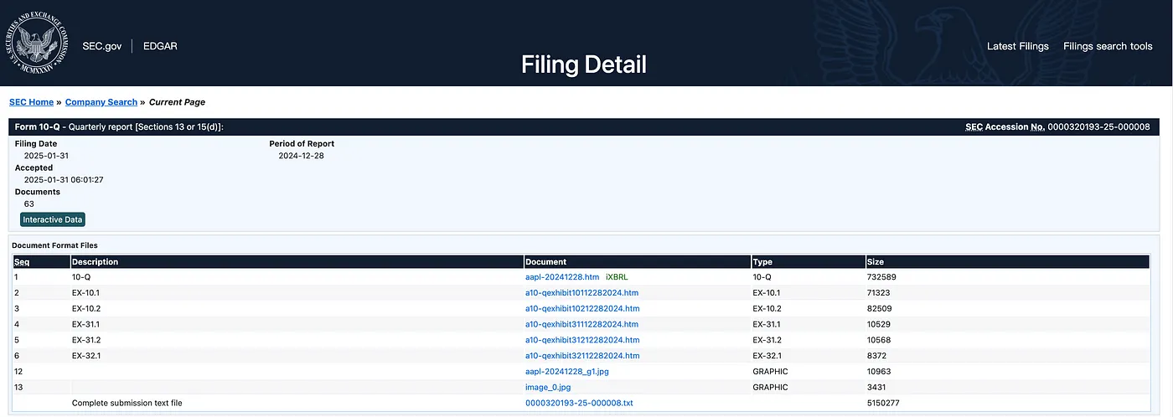Select EX-10.1 in Description column
Viewport: 1173px width, 417px height.
click(x=85, y=293)
